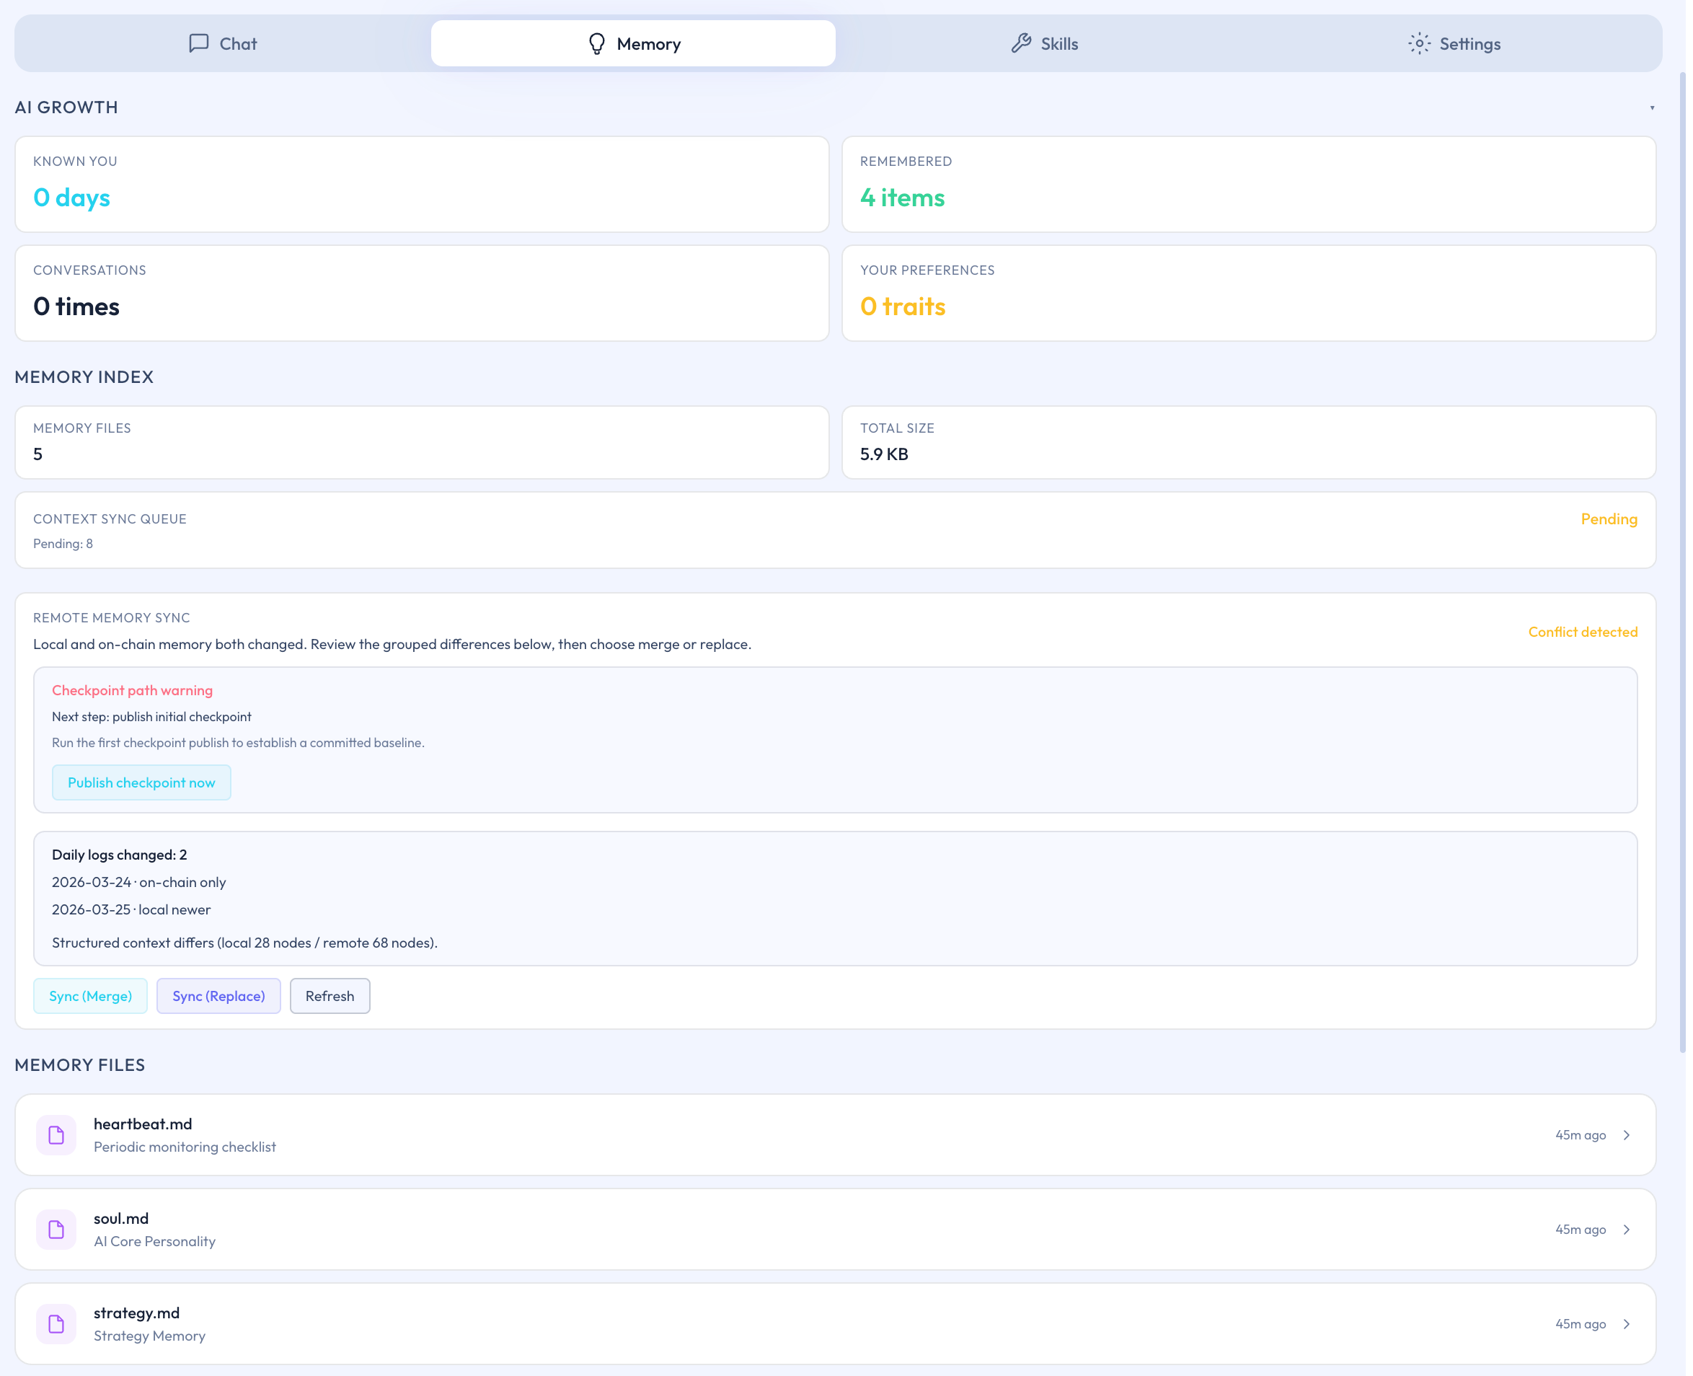Expand heartbeat.md with its chevron
The image size is (1693, 1376).
click(1627, 1135)
